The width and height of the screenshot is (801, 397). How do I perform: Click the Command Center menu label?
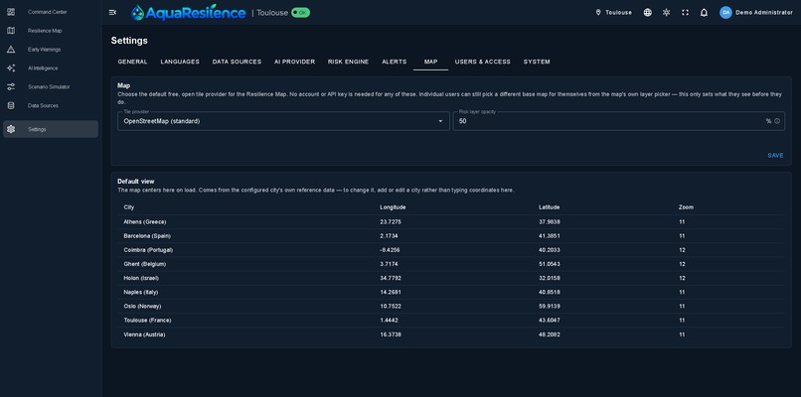click(x=48, y=12)
